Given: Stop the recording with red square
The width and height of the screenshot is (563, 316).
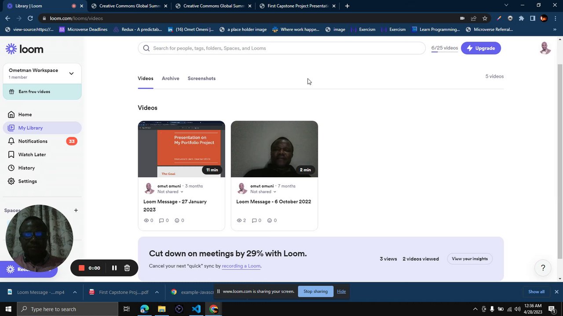Looking at the screenshot, I should [81, 268].
